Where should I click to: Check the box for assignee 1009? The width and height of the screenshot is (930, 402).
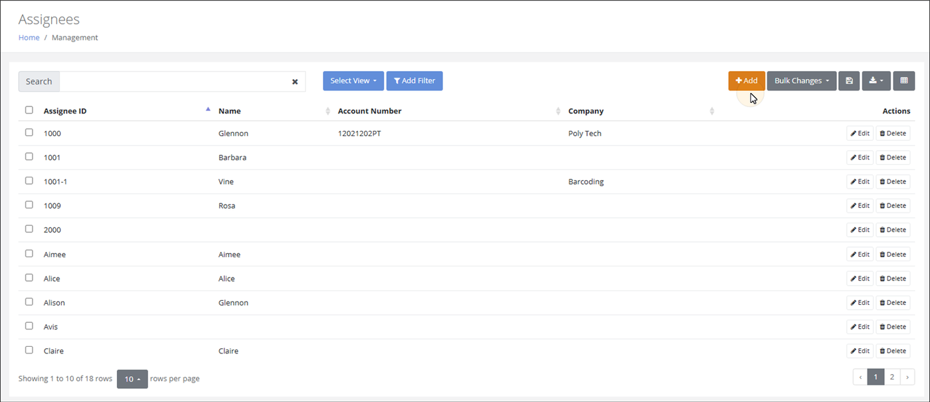29,205
